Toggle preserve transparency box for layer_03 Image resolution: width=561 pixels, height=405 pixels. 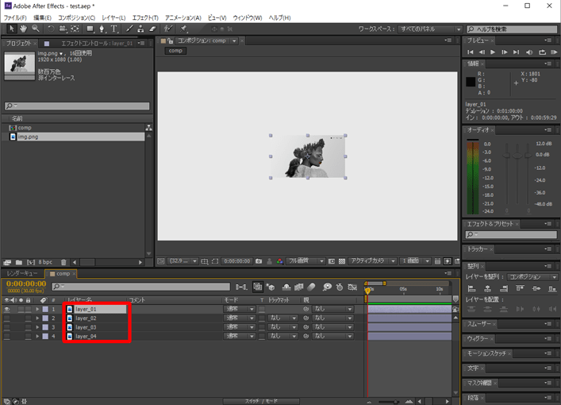263,327
